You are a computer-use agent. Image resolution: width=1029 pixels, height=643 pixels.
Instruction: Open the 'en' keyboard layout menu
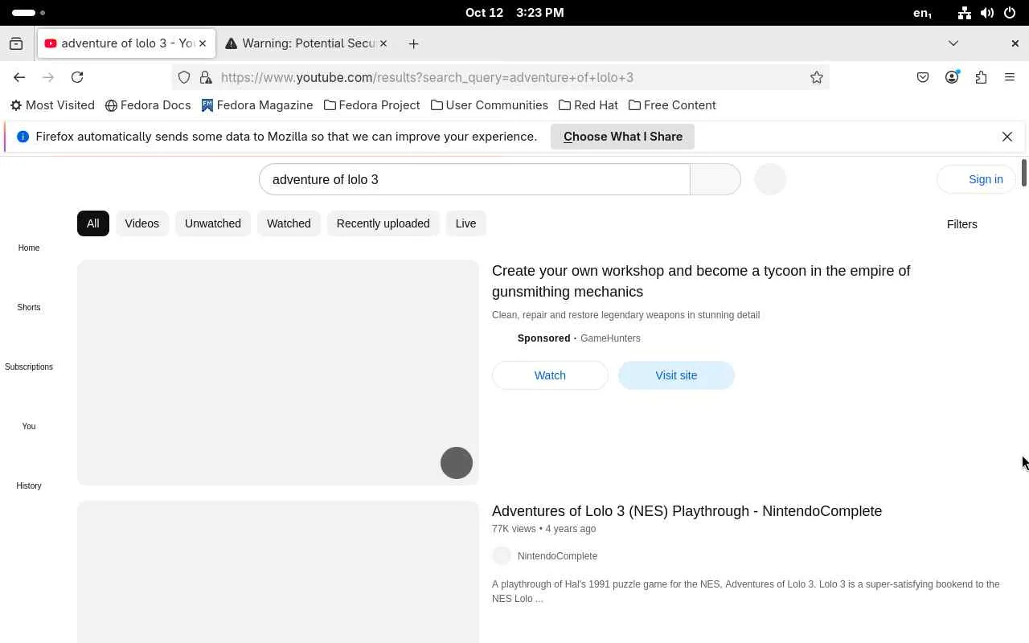(x=923, y=13)
